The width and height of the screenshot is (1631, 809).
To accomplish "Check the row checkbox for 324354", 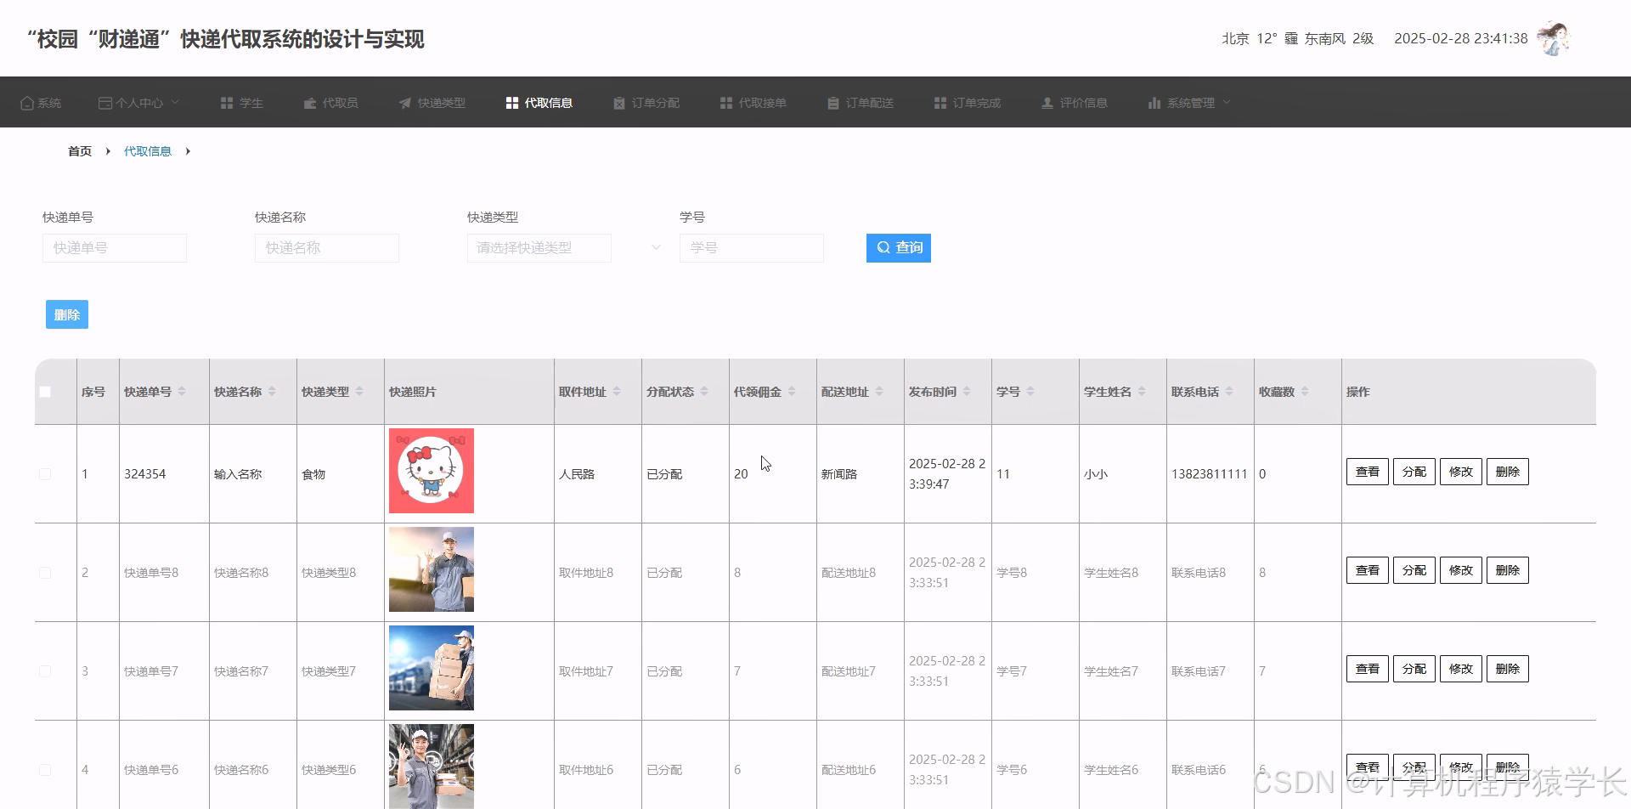I will 45,474.
